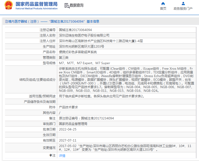Click the 产品名称 row label
Screen dimensions: 199x161
coord(49,52)
